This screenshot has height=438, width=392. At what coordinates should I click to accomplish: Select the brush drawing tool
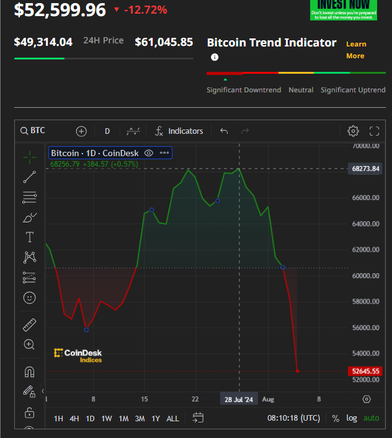[29, 217]
